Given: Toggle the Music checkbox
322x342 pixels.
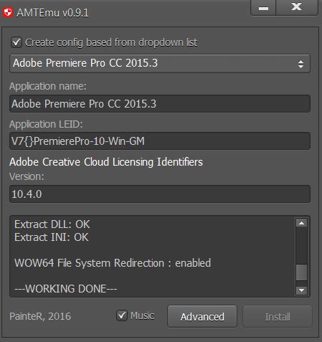Looking at the screenshot, I should 122,315.
